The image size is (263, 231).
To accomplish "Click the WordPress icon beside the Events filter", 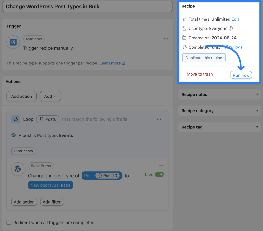I will click(13, 135).
